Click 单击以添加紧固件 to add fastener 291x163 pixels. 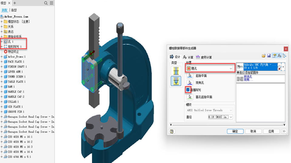[x=247, y=73]
